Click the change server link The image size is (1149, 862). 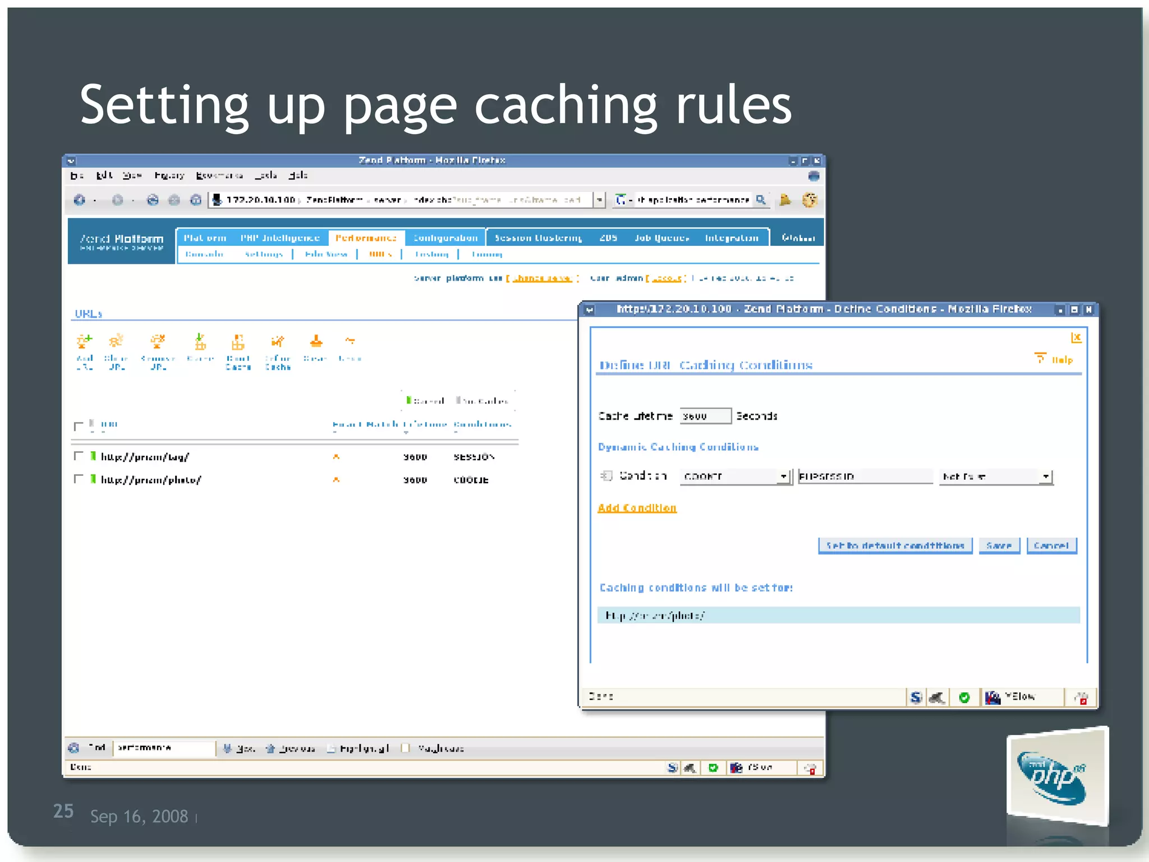[541, 278]
